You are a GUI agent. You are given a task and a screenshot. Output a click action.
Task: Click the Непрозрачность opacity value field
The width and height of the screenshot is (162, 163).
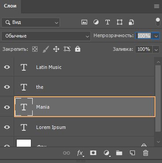point(144,36)
